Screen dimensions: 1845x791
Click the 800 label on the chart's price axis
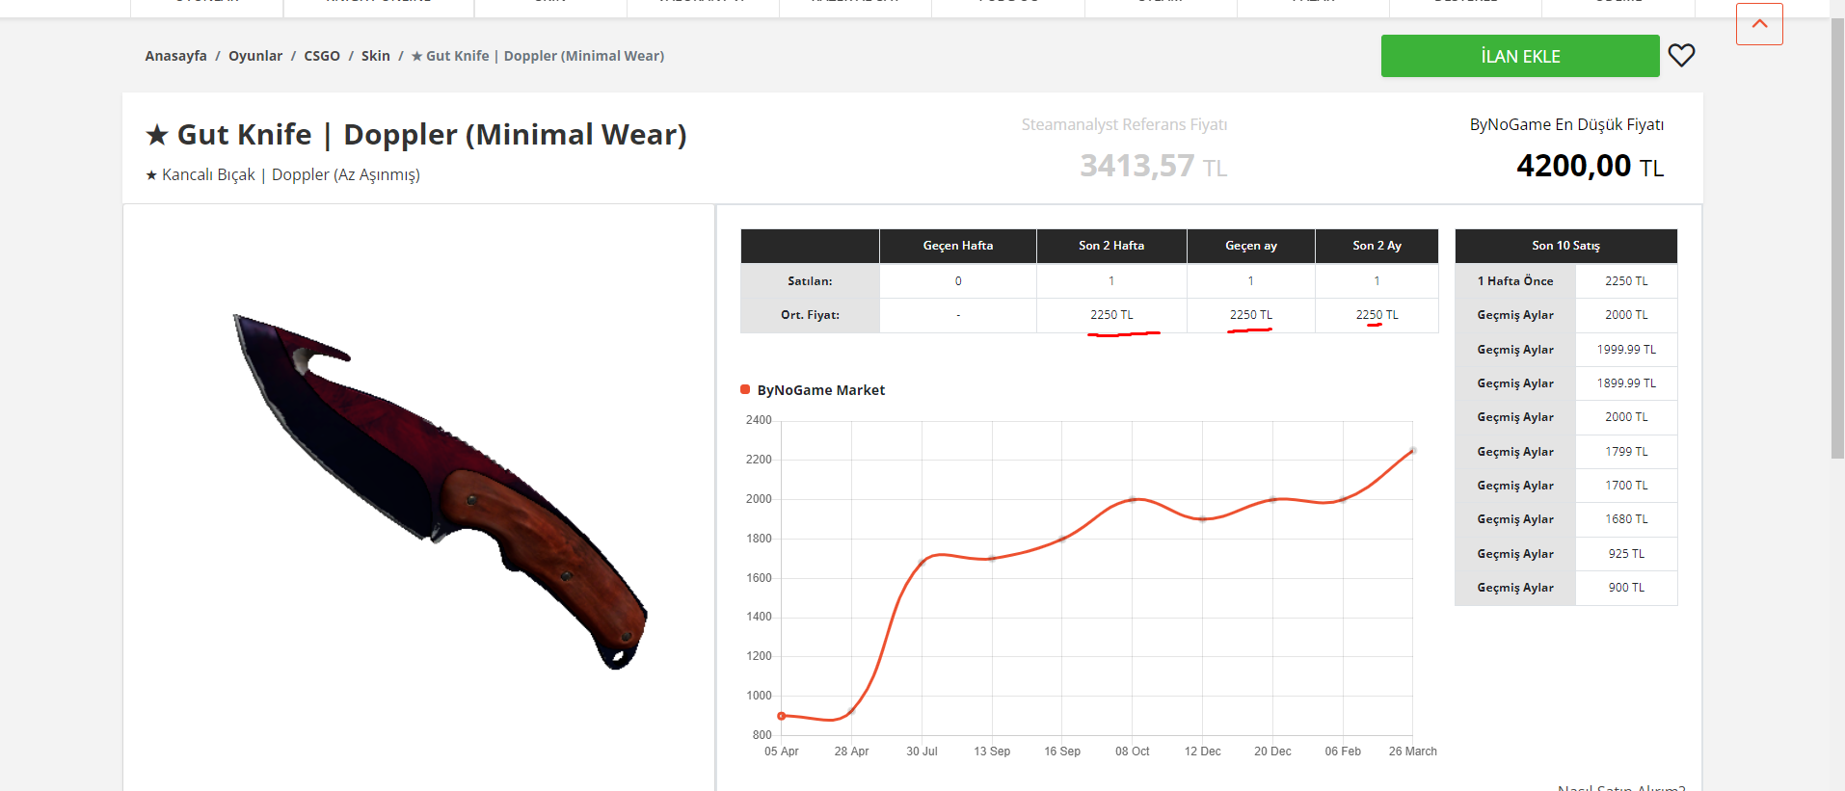click(762, 735)
